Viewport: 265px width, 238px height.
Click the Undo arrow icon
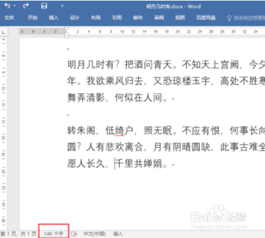pyautogui.click(x=7, y=6)
